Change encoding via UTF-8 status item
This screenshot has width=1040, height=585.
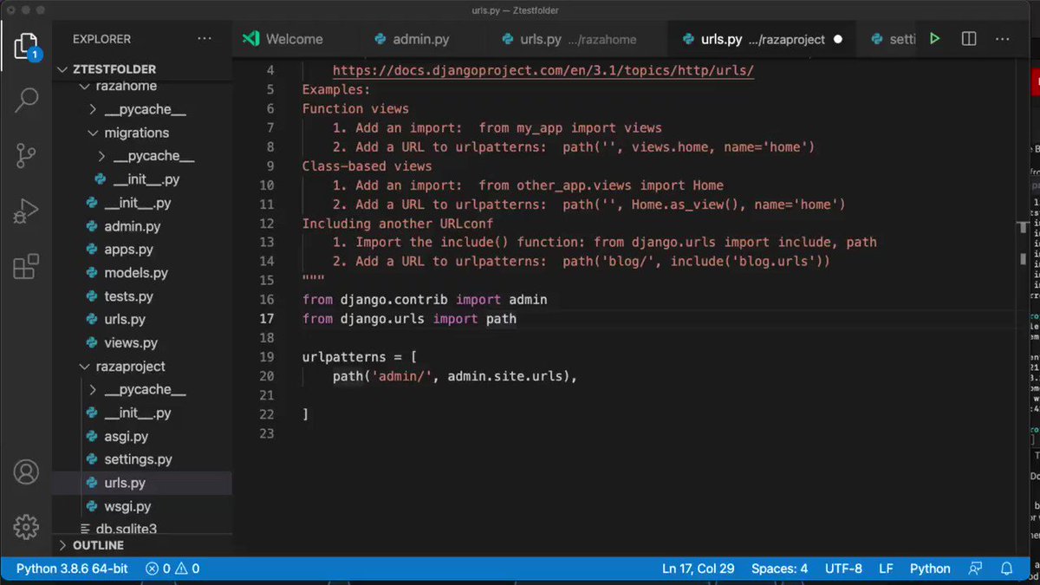(844, 569)
